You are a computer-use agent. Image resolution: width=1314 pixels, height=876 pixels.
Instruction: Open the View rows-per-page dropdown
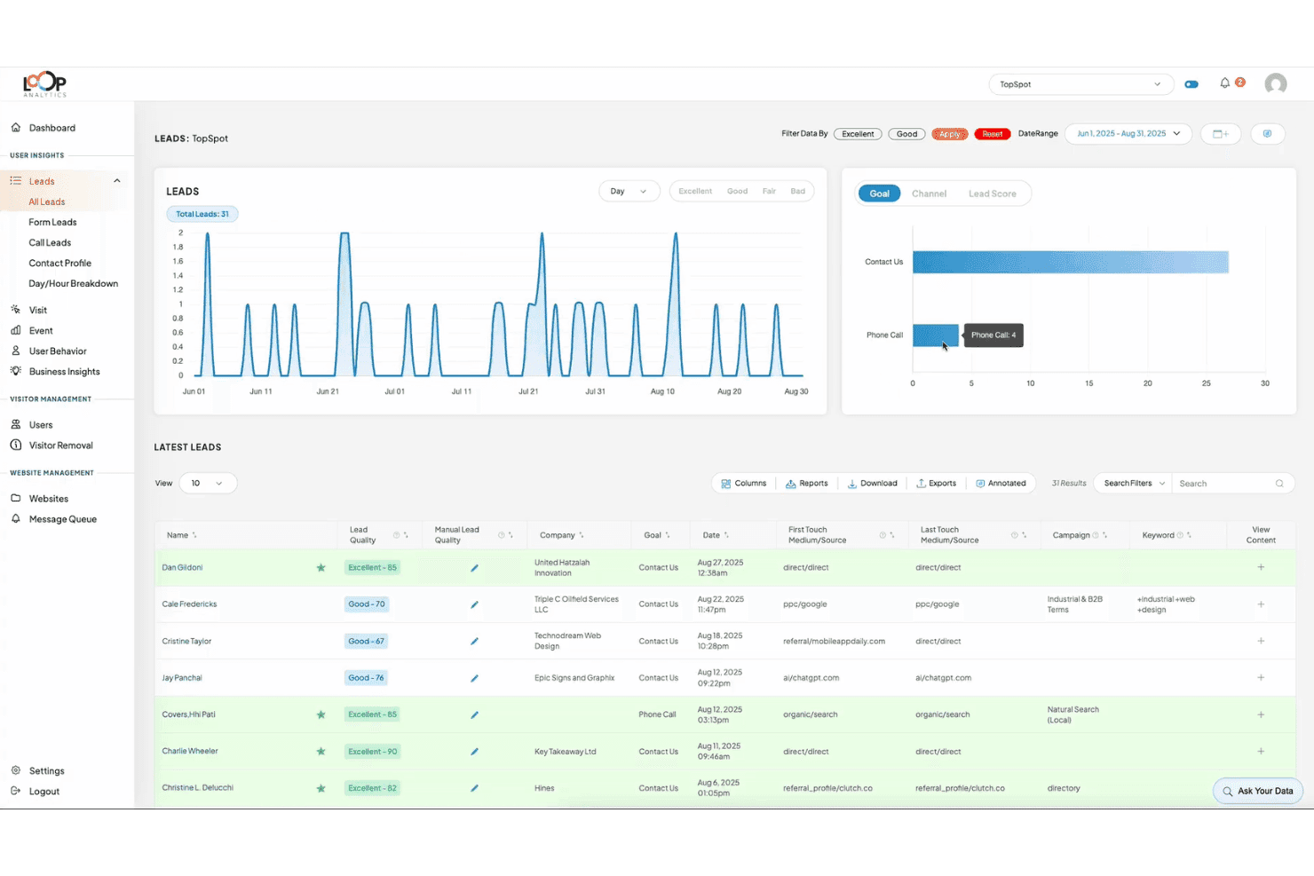coord(208,484)
